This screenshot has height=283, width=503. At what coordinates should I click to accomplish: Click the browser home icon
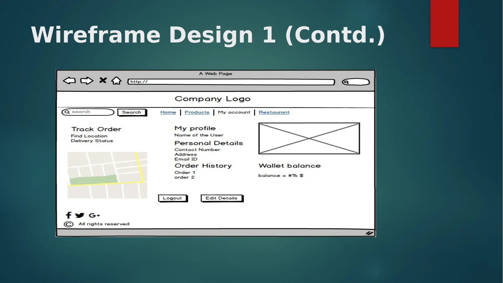117,81
